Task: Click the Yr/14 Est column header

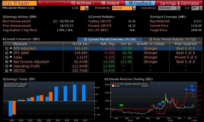Action: click(76, 44)
